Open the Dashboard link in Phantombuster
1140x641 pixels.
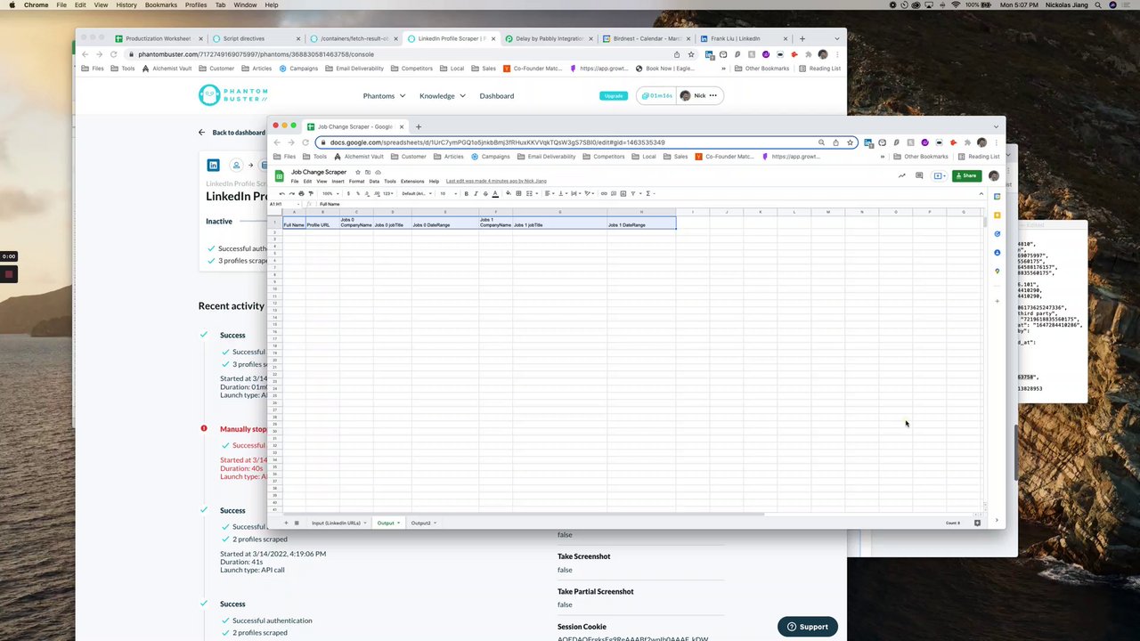tap(497, 95)
